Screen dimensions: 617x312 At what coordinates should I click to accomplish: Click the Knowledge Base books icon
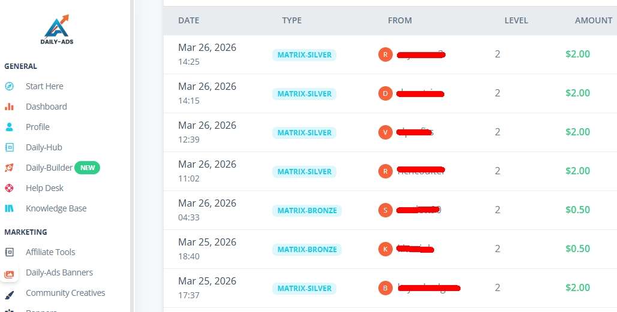[x=9, y=208]
